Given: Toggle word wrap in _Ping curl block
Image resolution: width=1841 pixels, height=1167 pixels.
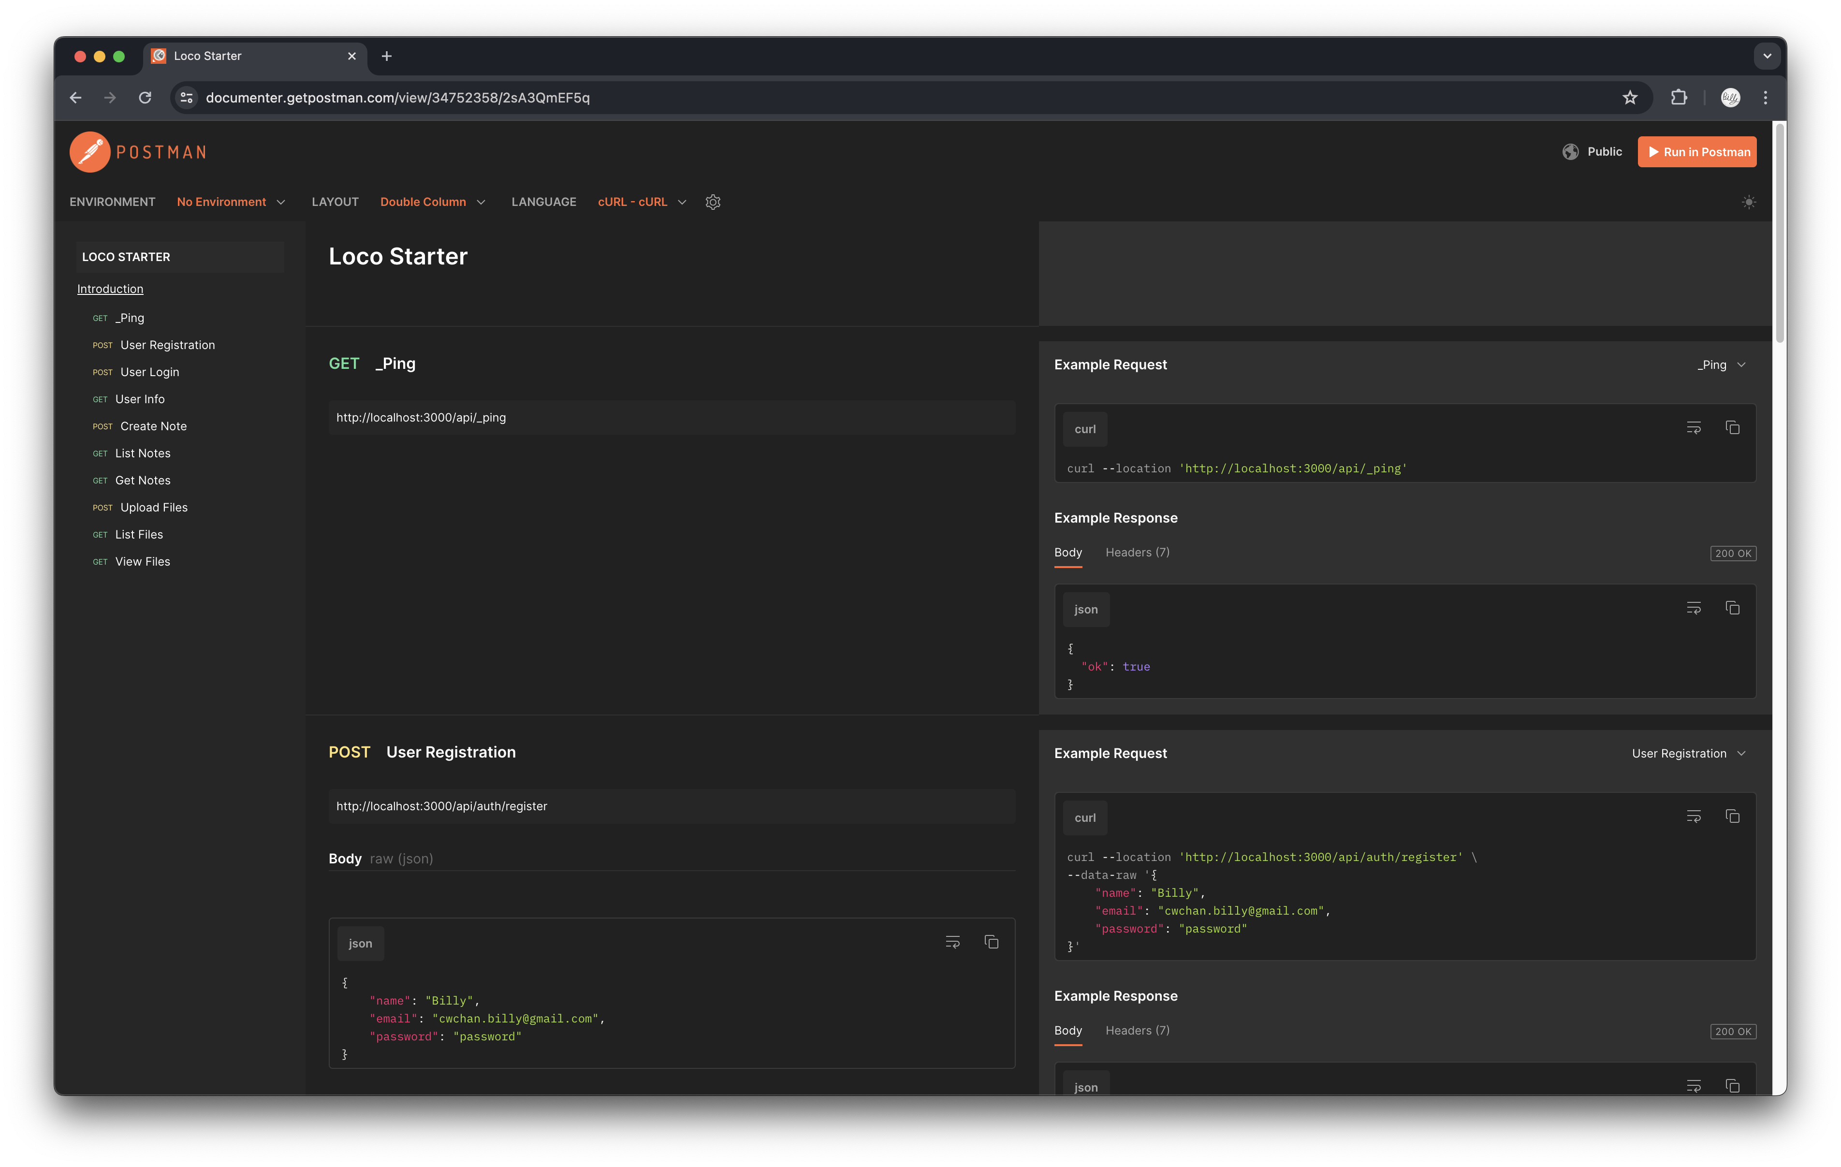Looking at the screenshot, I should point(1694,427).
